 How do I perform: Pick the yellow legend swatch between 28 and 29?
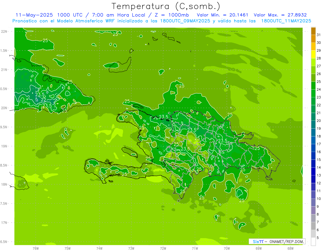(313, 54)
